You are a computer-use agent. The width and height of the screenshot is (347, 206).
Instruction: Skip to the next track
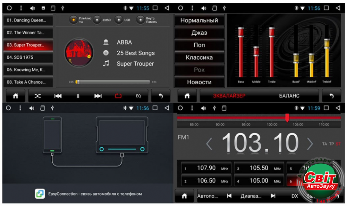point(98,96)
